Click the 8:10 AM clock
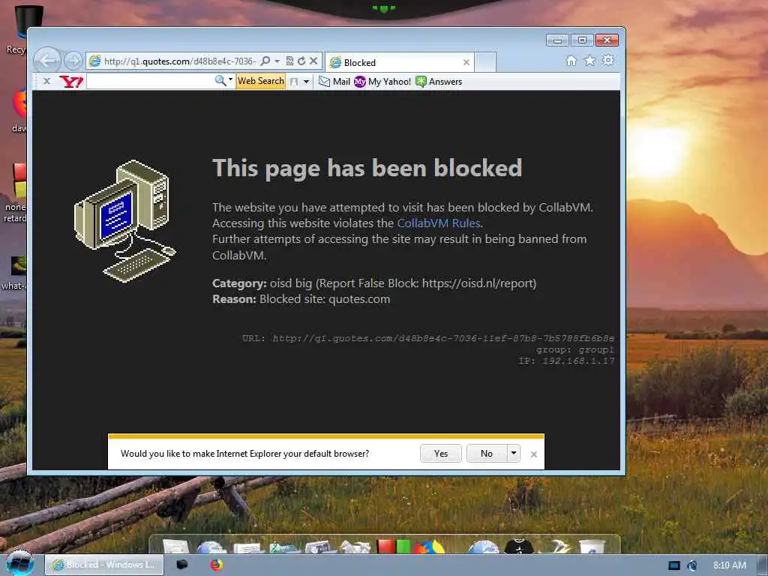Viewport: 768px width, 576px height. click(729, 565)
